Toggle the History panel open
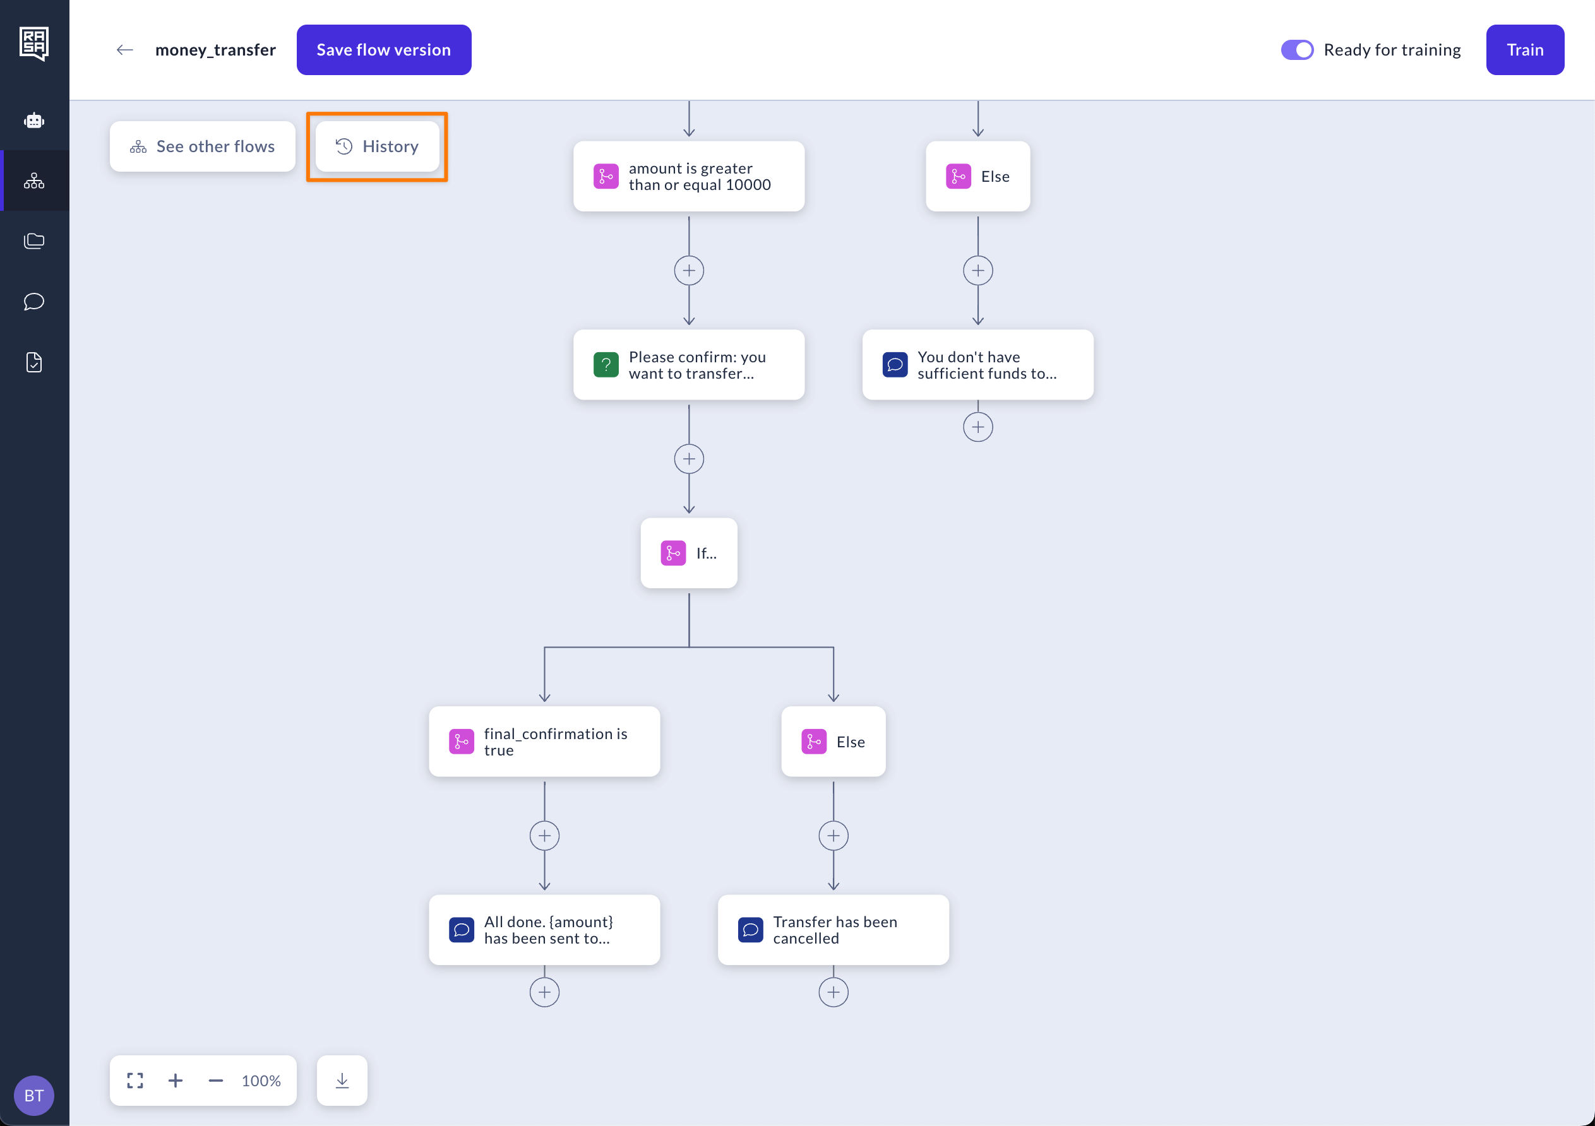 coord(376,145)
